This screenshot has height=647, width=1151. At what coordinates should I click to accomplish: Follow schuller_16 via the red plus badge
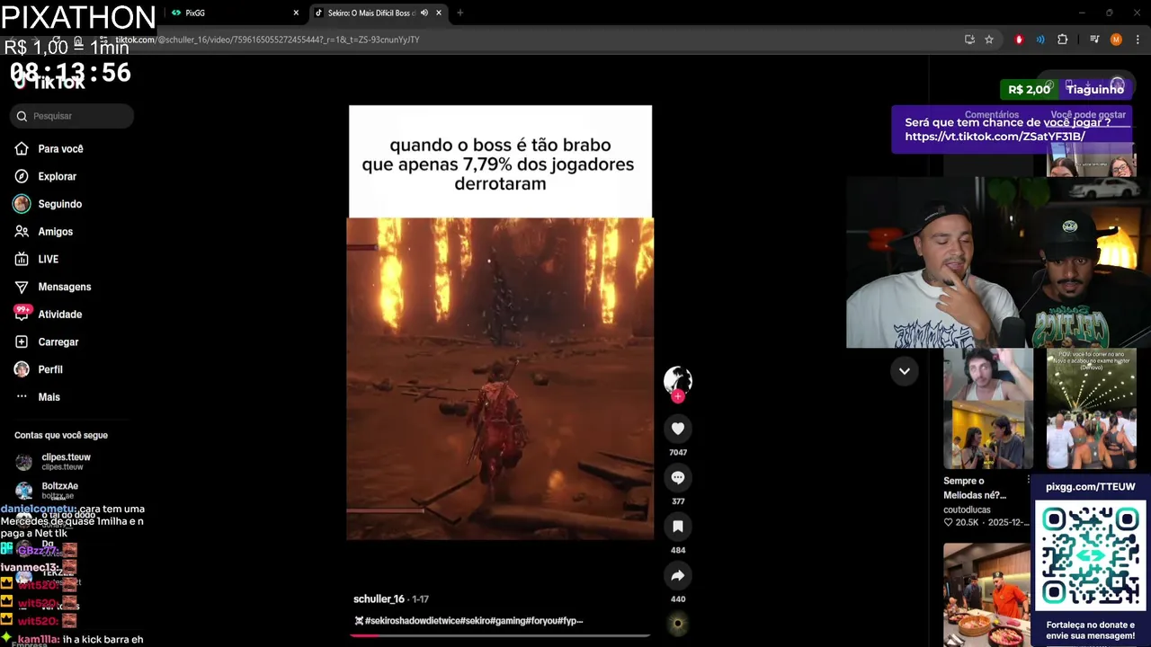coord(678,396)
